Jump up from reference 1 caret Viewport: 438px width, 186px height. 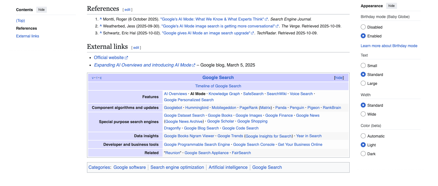pyautogui.click(x=101, y=19)
